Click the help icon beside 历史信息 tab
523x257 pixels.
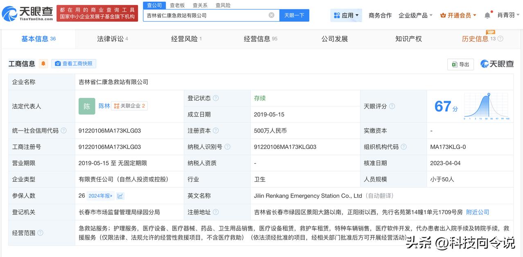[500, 39]
